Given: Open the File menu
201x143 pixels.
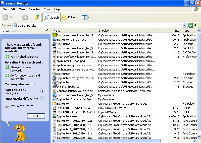Looking at the screenshot, I should (x=5, y=9).
